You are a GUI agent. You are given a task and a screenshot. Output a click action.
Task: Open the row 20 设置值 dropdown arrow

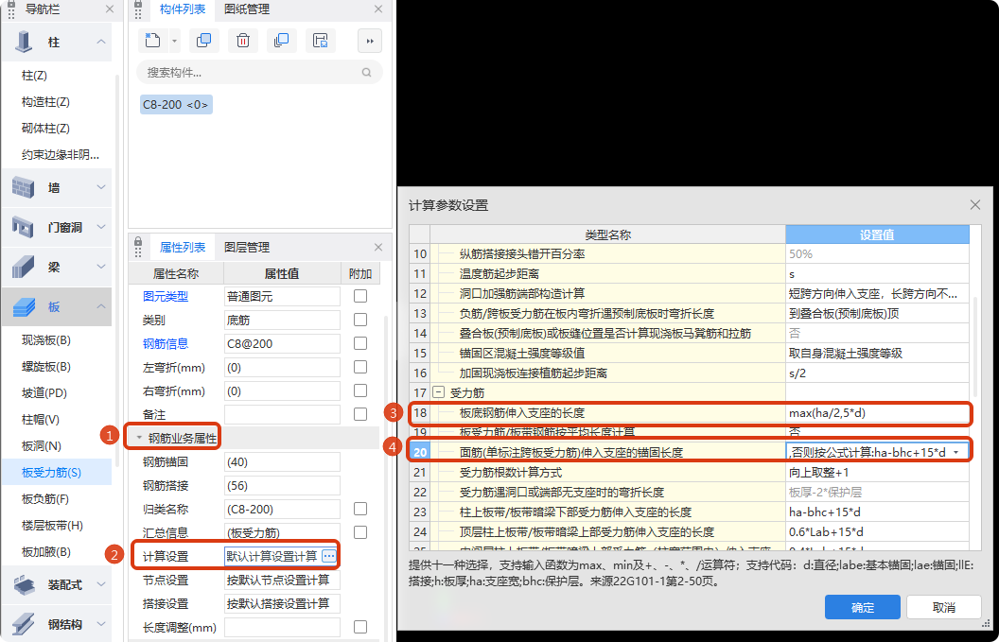[x=956, y=452]
